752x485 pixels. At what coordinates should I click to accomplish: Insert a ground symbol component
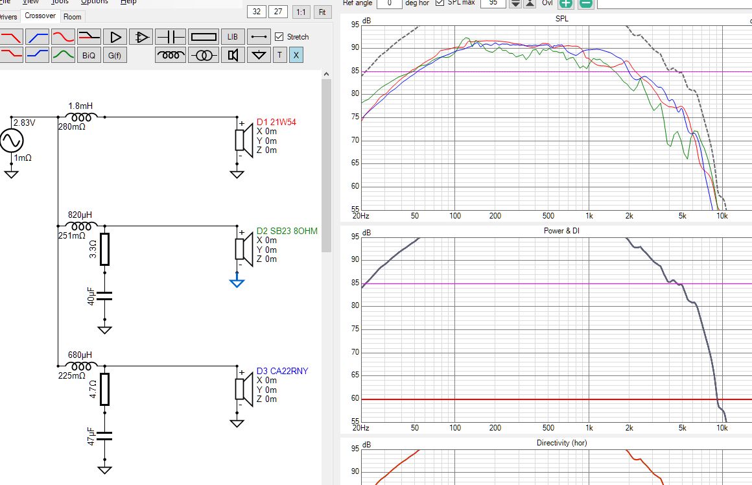click(259, 55)
